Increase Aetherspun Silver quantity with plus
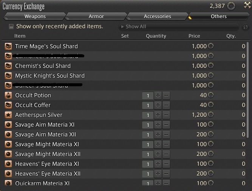 click(x=158, y=115)
